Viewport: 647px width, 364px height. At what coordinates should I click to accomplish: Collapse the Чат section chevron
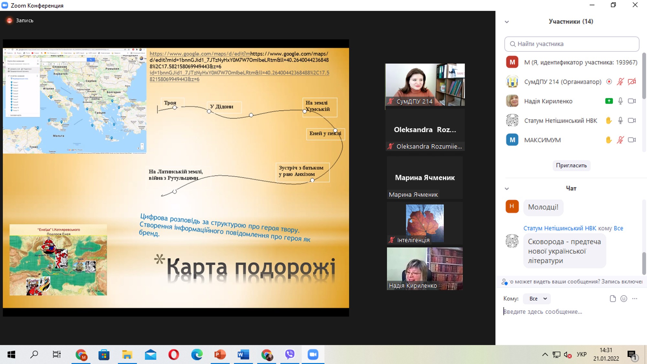point(507,189)
